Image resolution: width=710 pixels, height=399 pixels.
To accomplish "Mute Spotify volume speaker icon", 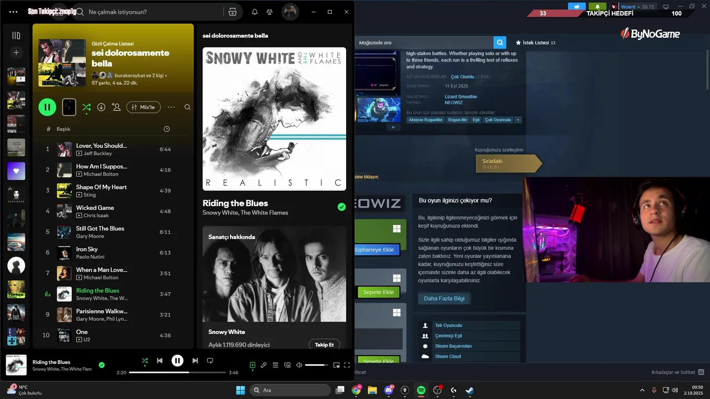I will pyautogui.click(x=300, y=365).
